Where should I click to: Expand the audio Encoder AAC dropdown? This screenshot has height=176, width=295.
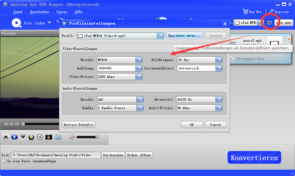tap(140, 99)
